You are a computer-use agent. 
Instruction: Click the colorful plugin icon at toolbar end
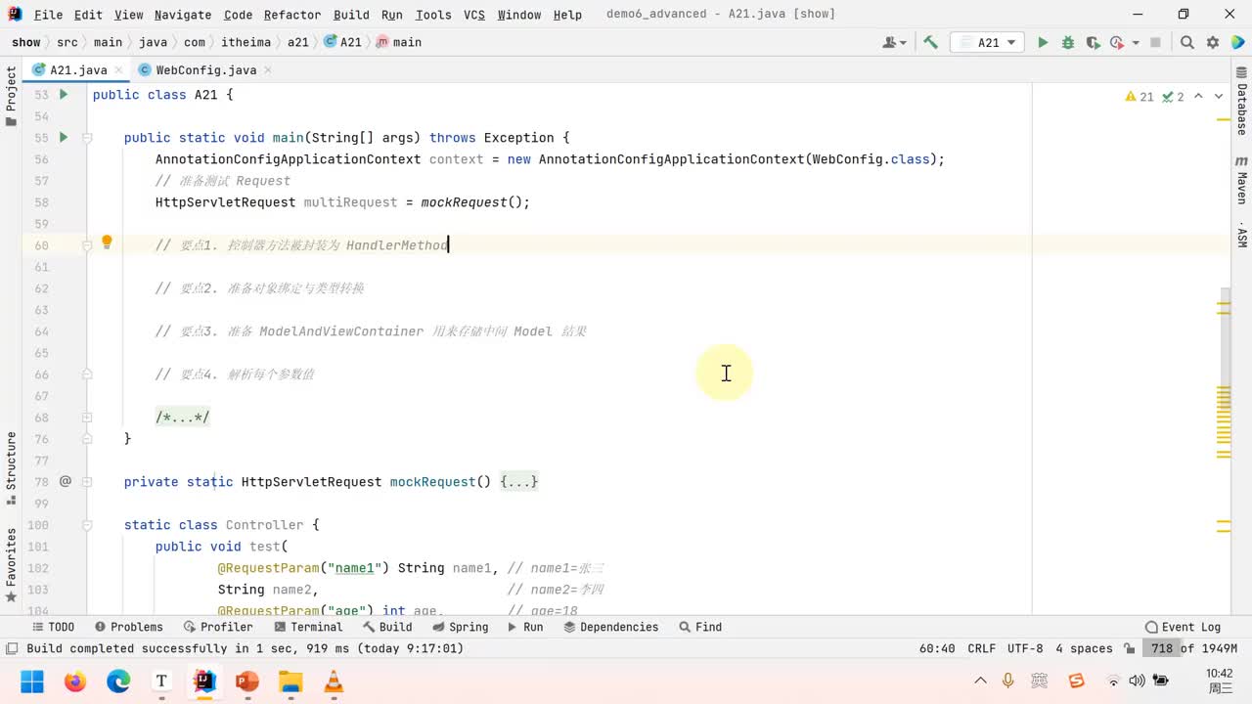coord(1236,42)
